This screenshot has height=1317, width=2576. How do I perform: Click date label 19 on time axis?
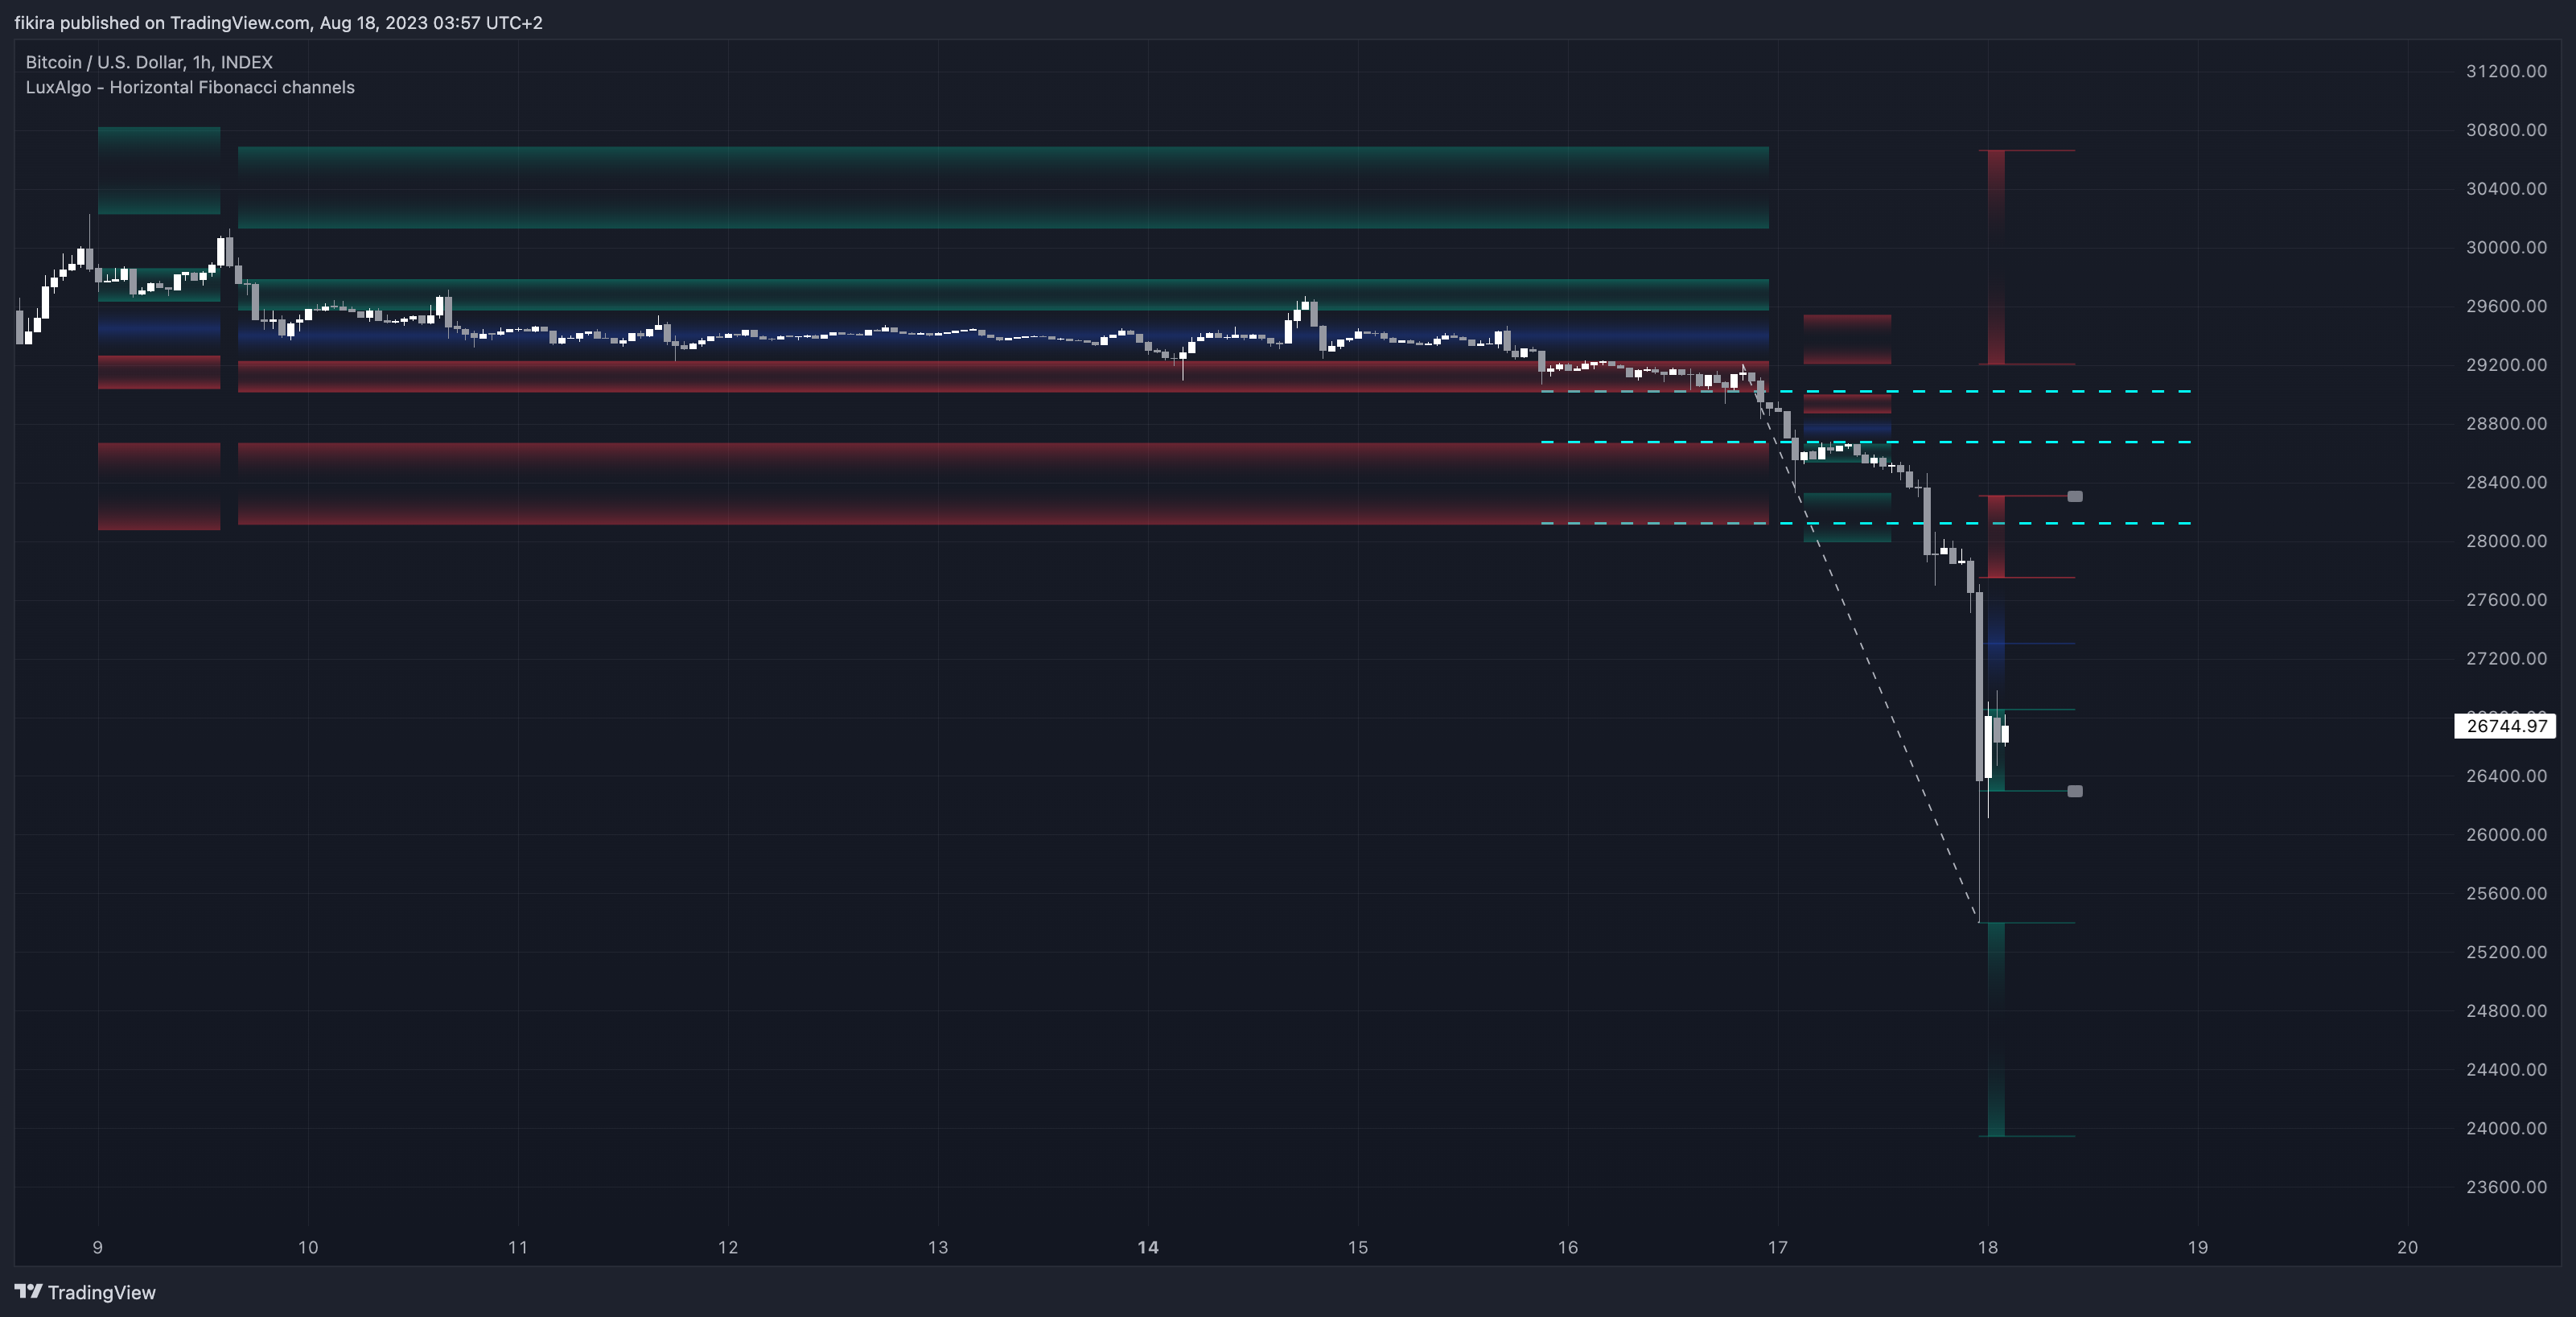pos(2198,1247)
